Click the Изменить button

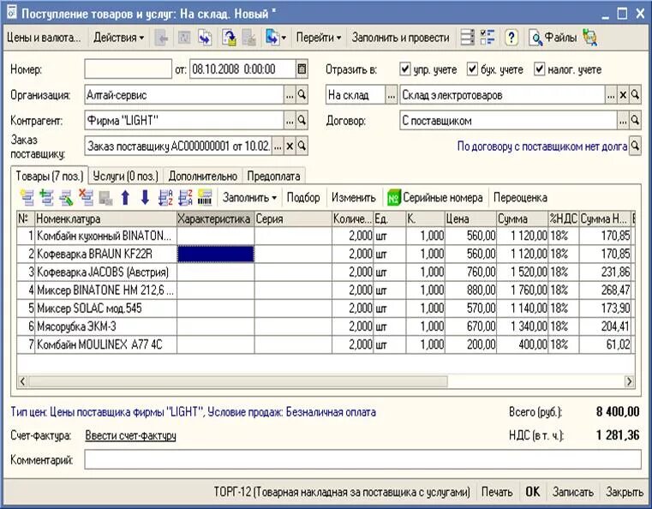click(354, 198)
